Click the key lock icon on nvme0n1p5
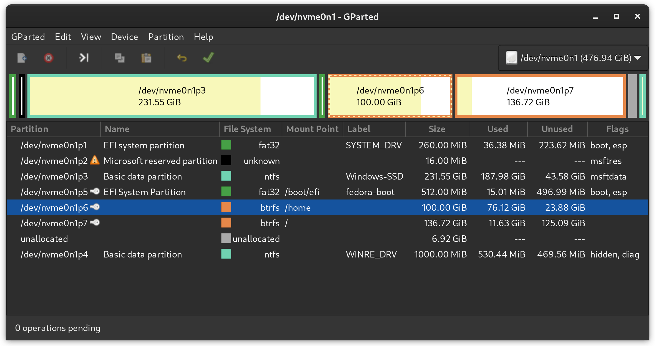This screenshot has height=346, width=655. coord(95,191)
